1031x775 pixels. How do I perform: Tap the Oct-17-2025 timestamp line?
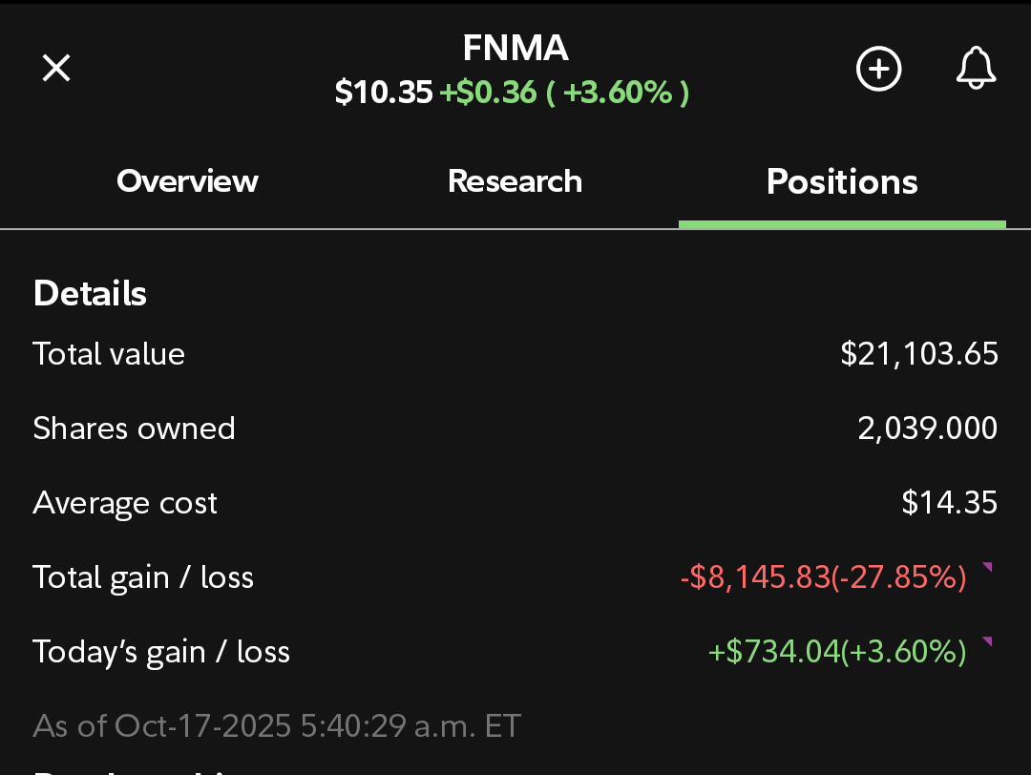(277, 725)
